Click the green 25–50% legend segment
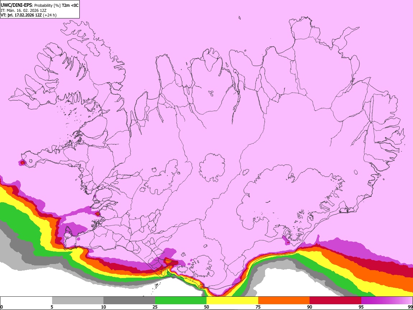Viewport: 413px width, 310px height. (181, 301)
